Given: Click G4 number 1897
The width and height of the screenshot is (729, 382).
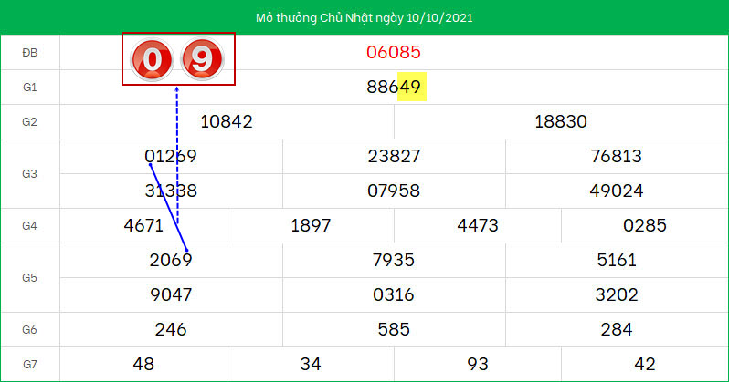Looking at the screenshot, I should pyautogui.click(x=311, y=226).
